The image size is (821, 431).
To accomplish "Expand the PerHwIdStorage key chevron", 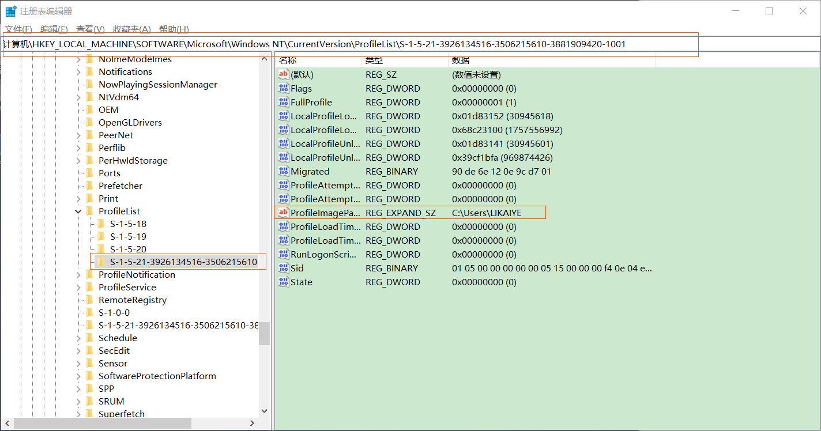I will (x=78, y=160).
